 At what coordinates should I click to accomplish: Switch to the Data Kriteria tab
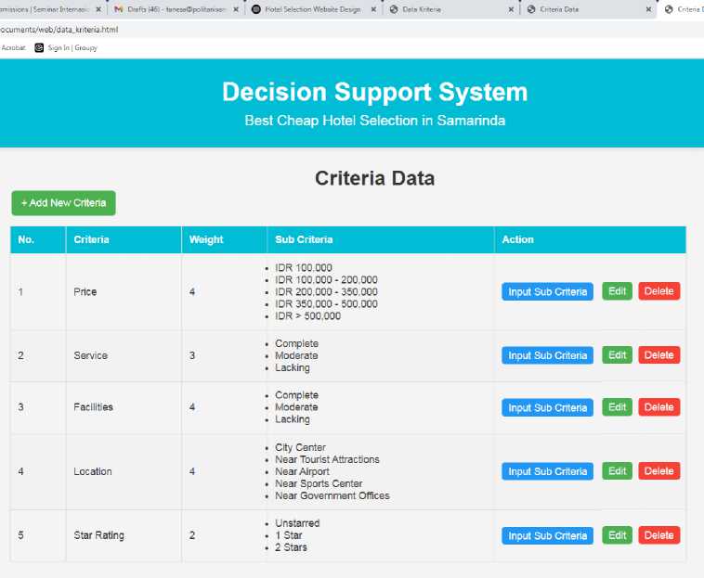(x=446, y=9)
